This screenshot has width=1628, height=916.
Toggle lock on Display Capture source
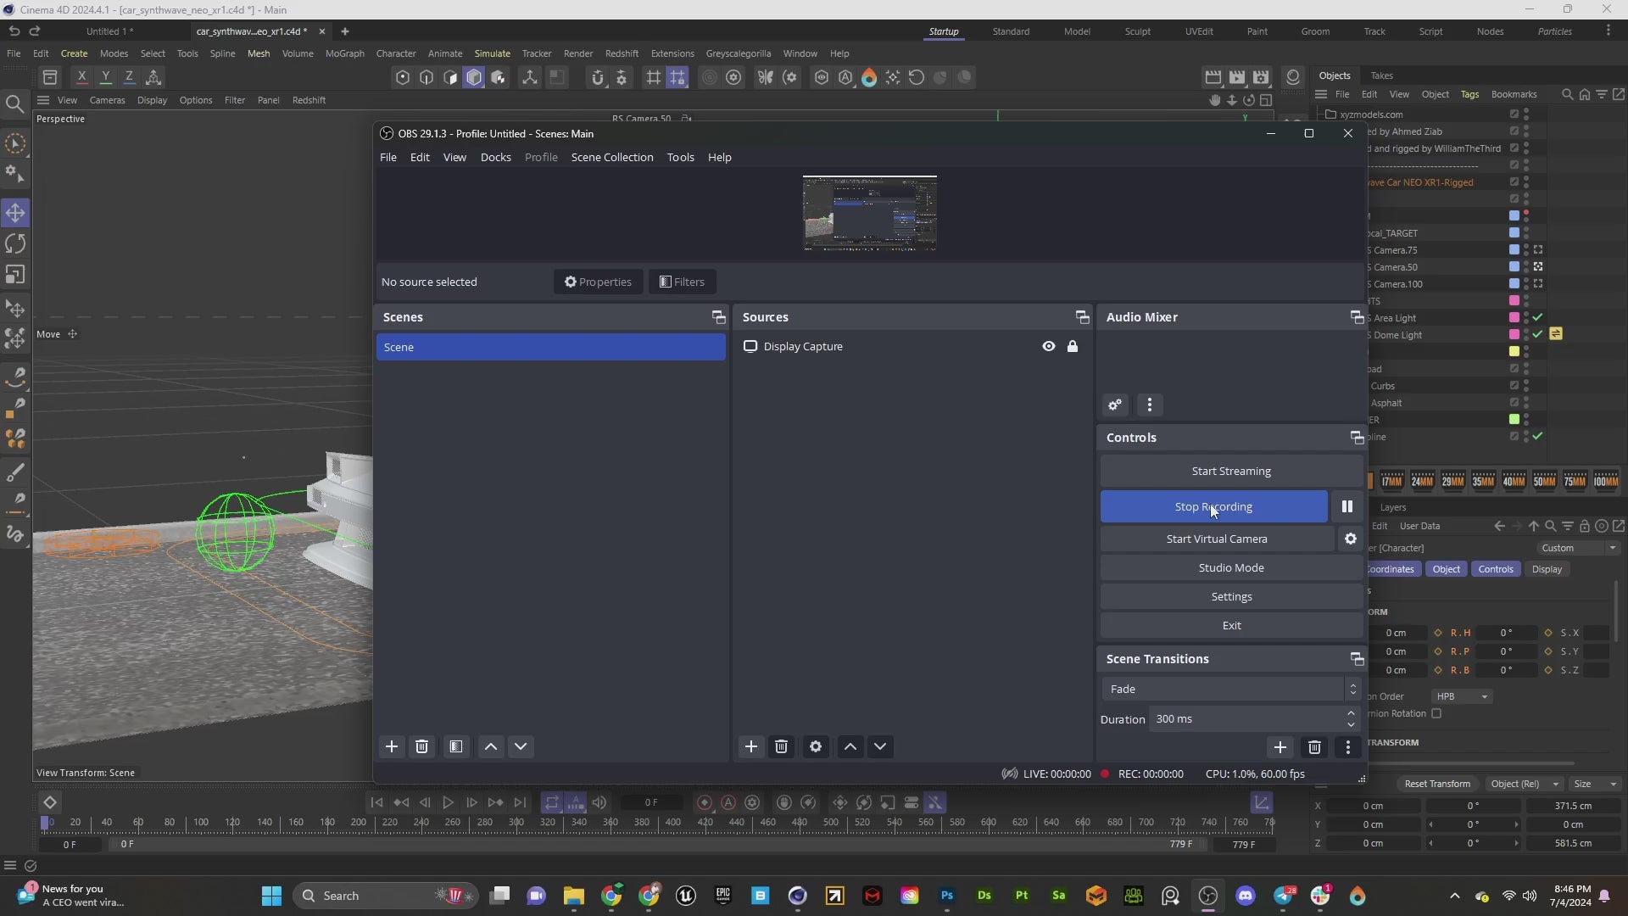click(1073, 346)
